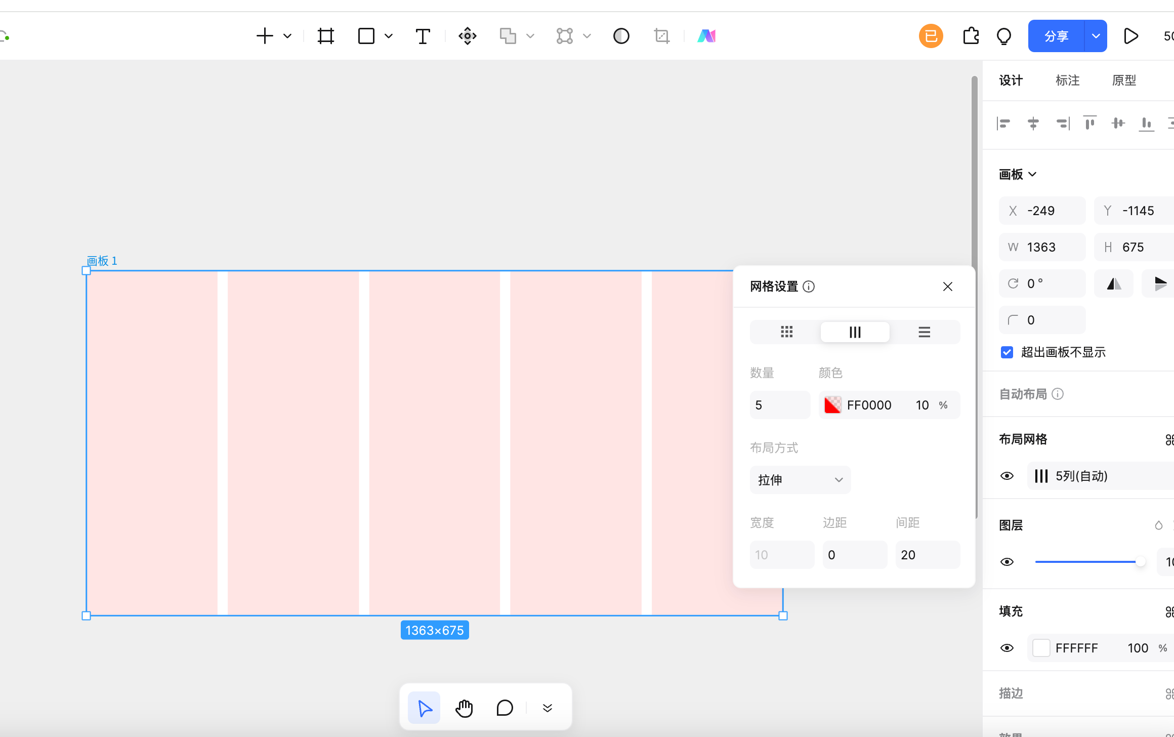This screenshot has width=1174, height=737.
Task: Open the plugins puzzle icon
Action: point(971,36)
